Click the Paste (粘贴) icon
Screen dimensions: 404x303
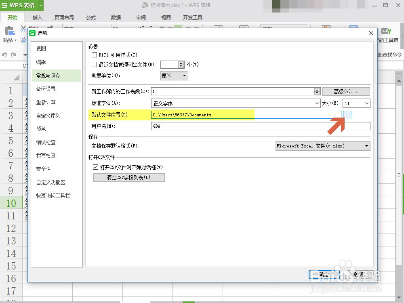point(9,31)
